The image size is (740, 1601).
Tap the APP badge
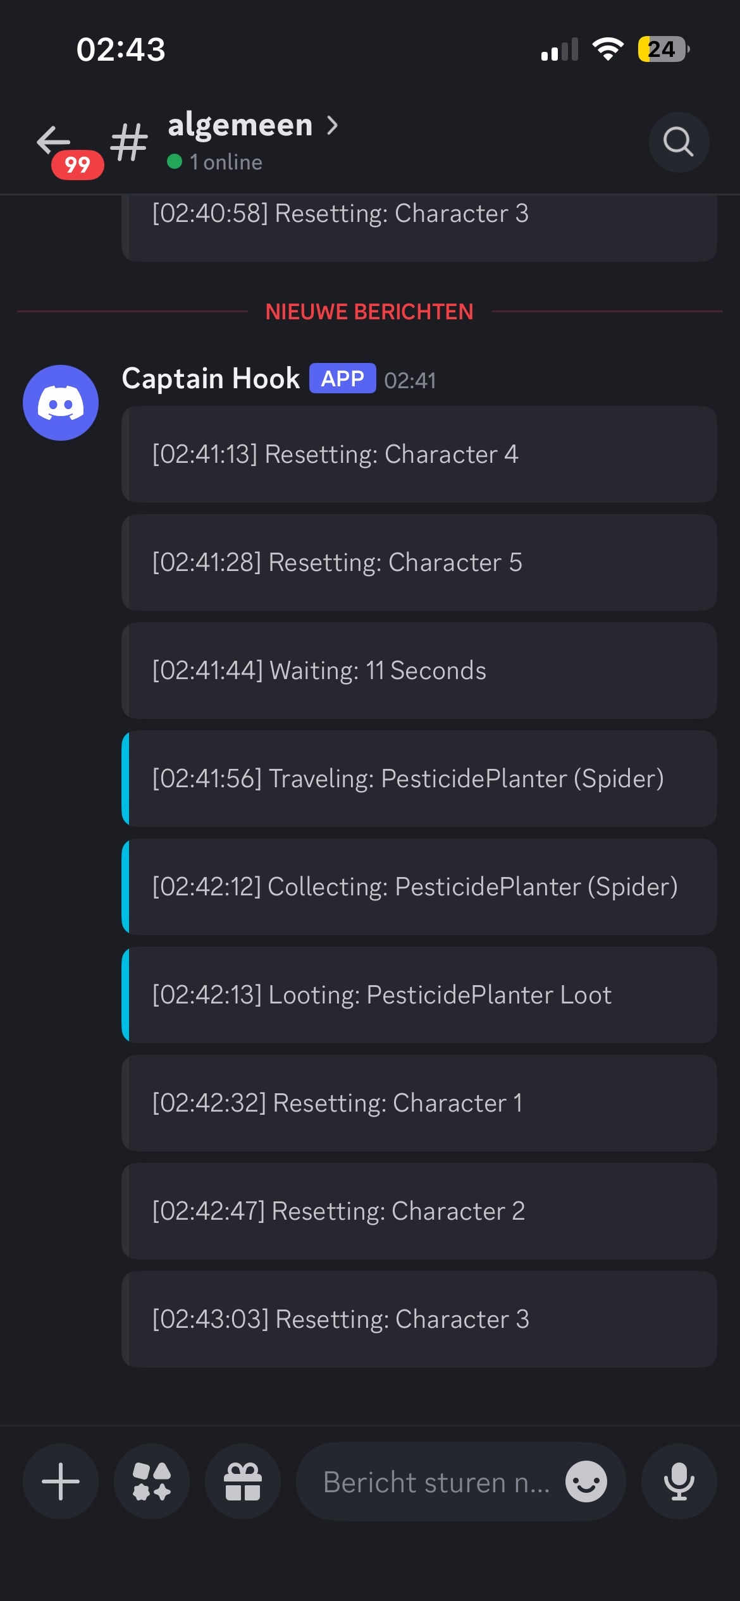pyautogui.click(x=342, y=379)
